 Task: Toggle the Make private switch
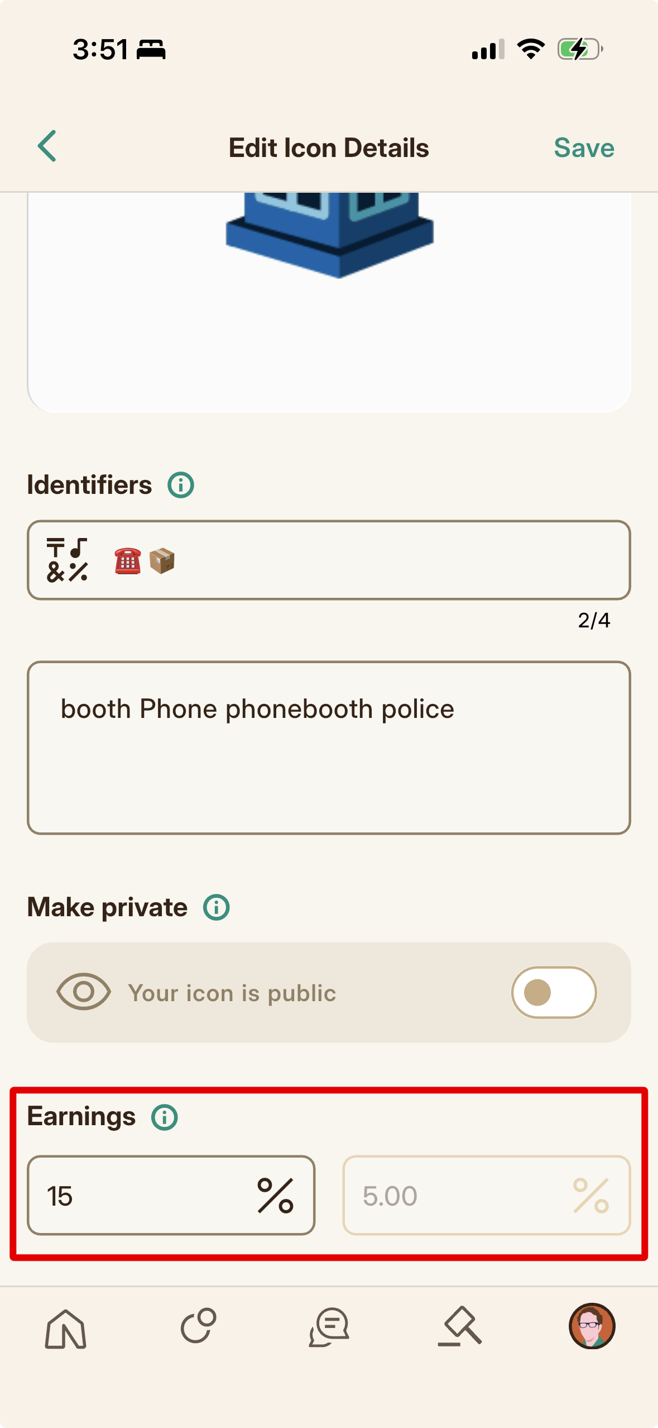coord(554,992)
